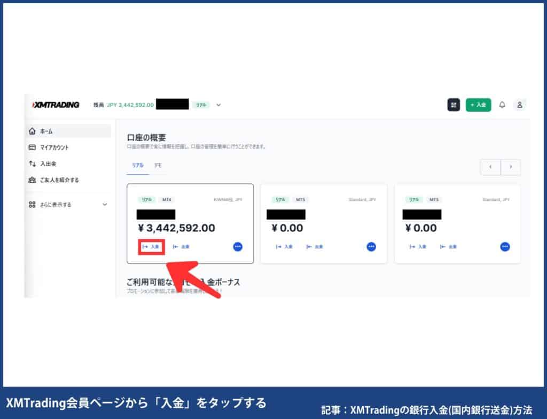The image size is (547, 419).
Task: Open options menu on the KIWAMI account card
Action: tap(237, 247)
